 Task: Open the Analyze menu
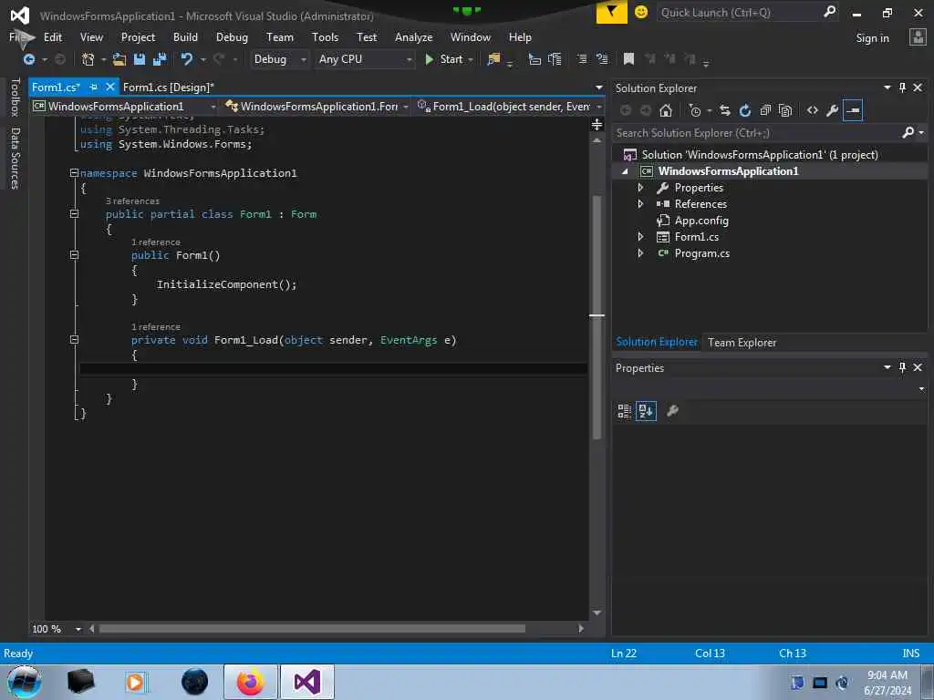click(413, 36)
